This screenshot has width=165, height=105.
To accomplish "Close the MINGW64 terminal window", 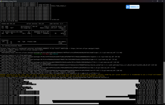I will (x=162, y=1).
